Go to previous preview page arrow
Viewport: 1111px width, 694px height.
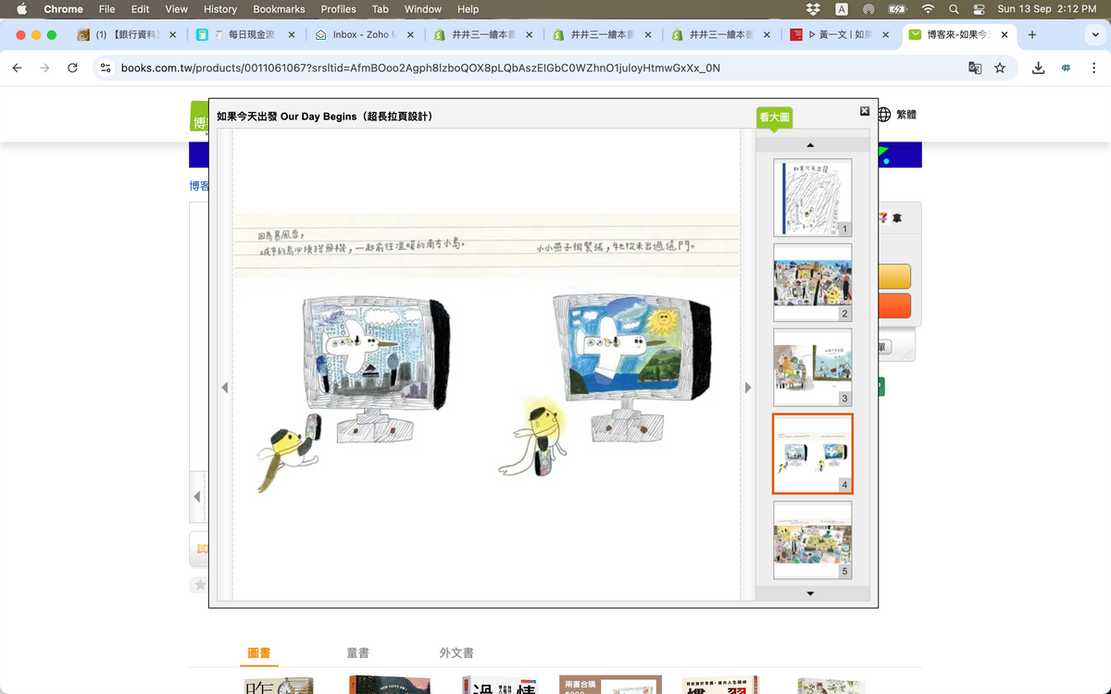click(x=224, y=388)
